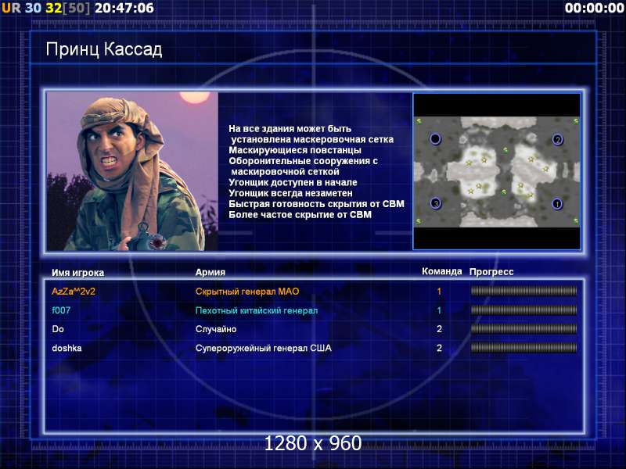The width and height of the screenshot is (626, 469).
Task: Click start position 3 marker on the minimap
Action: (x=436, y=203)
